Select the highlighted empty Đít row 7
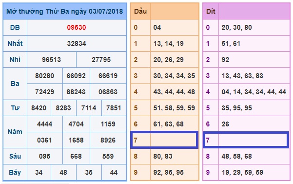This screenshot has height=184, width=293. pyautogui.click(x=246, y=140)
